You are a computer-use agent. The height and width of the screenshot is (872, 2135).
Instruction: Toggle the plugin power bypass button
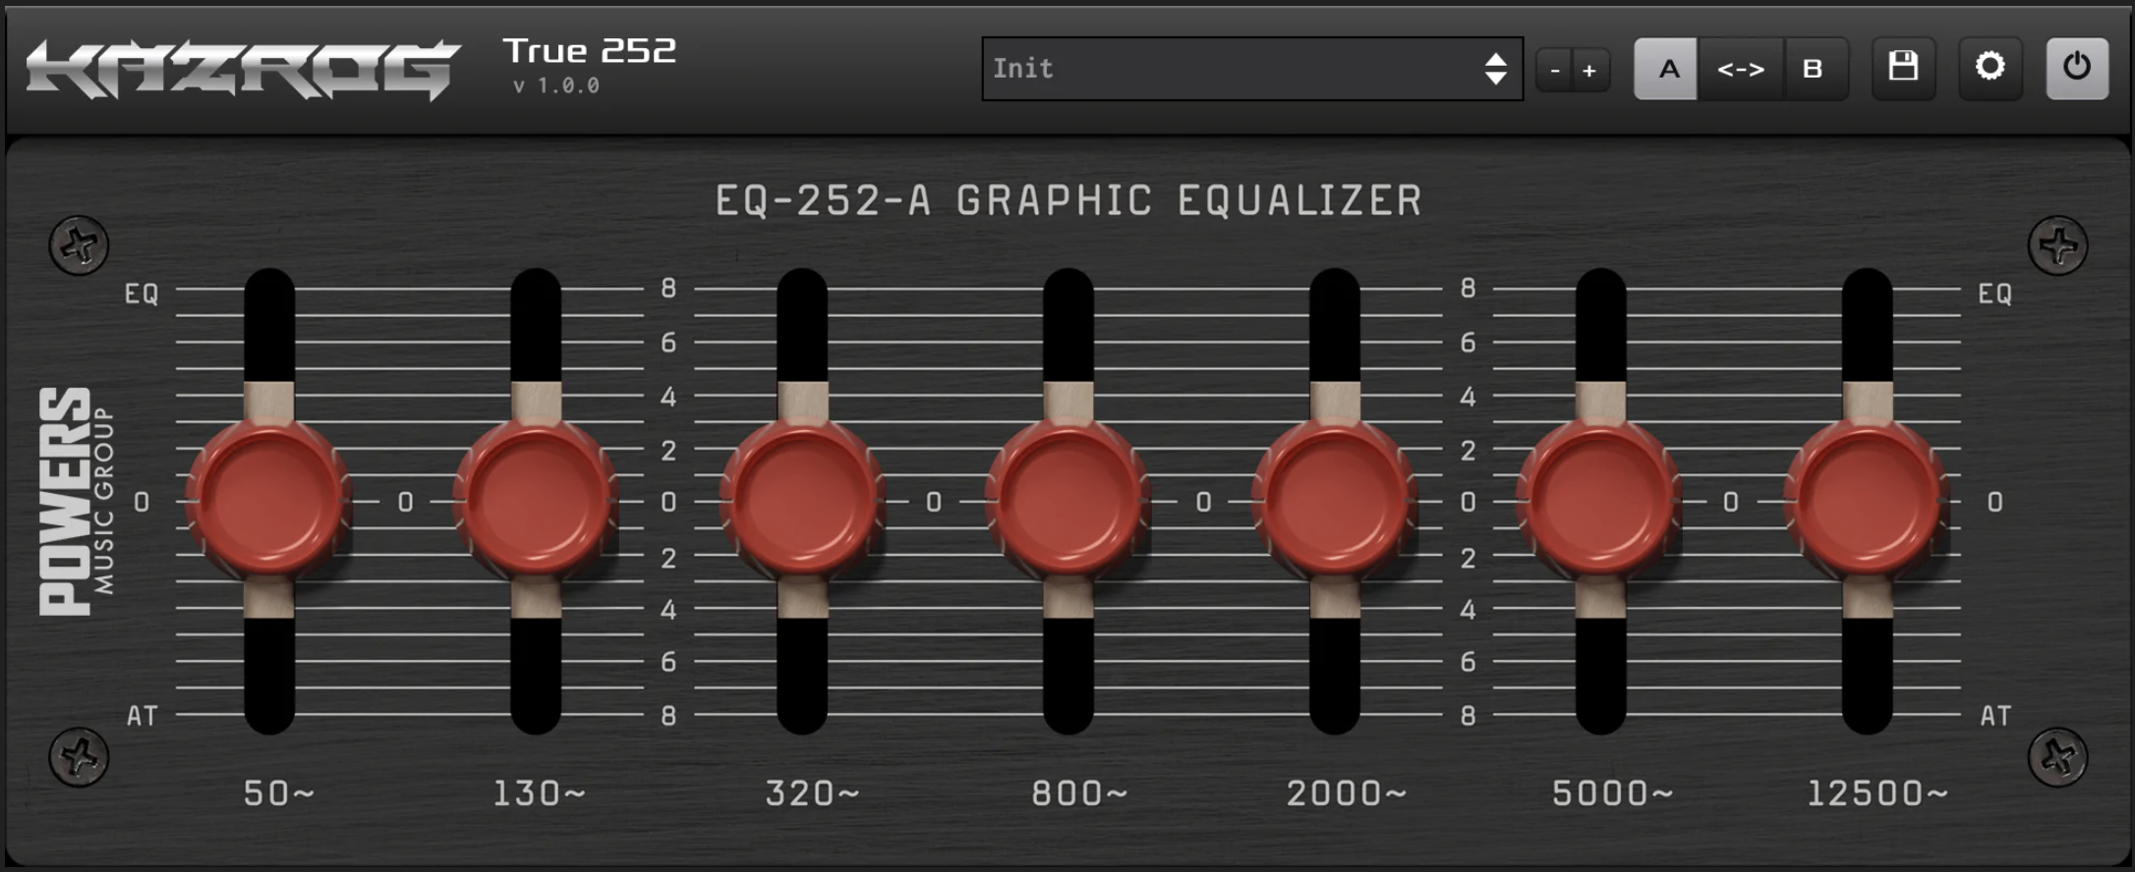point(2076,68)
